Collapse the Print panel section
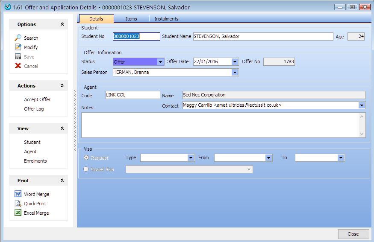This screenshot has height=242, width=374. [62, 181]
